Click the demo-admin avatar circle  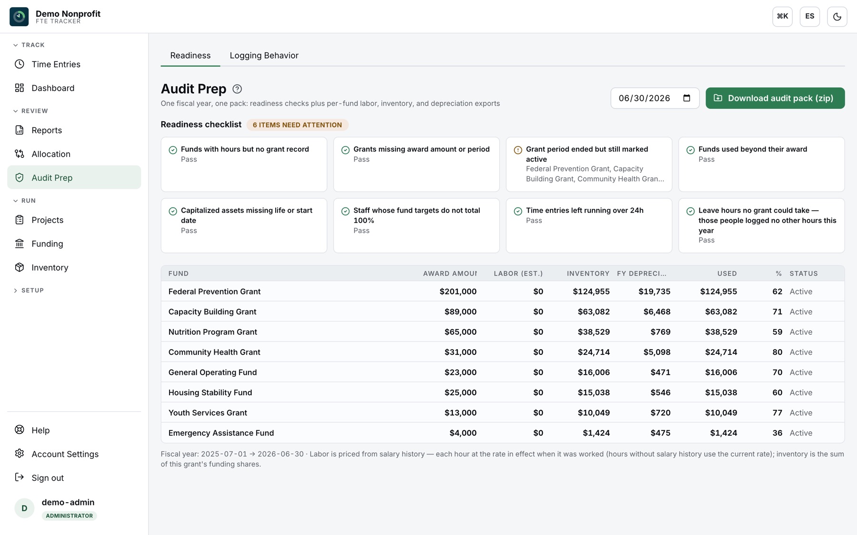coord(24,508)
